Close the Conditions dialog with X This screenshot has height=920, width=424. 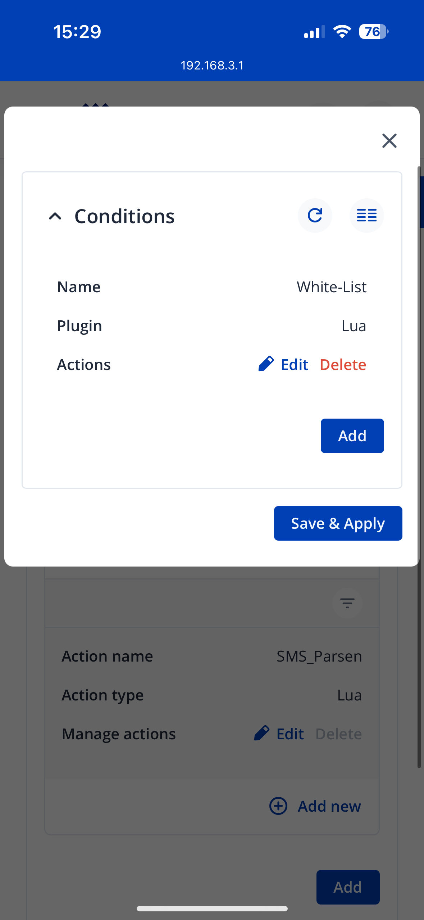389,141
